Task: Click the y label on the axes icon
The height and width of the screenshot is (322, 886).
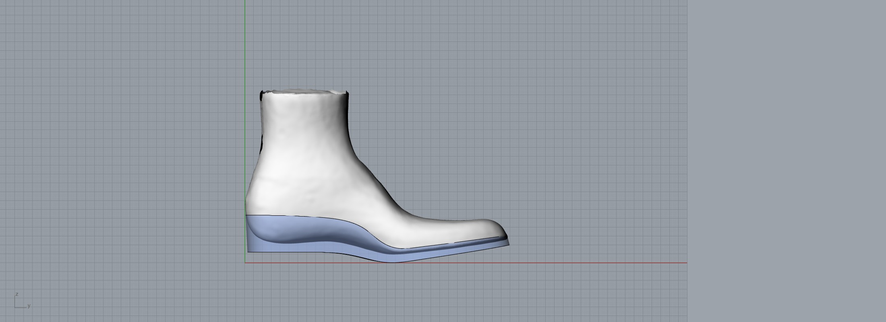Action: click(x=29, y=306)
